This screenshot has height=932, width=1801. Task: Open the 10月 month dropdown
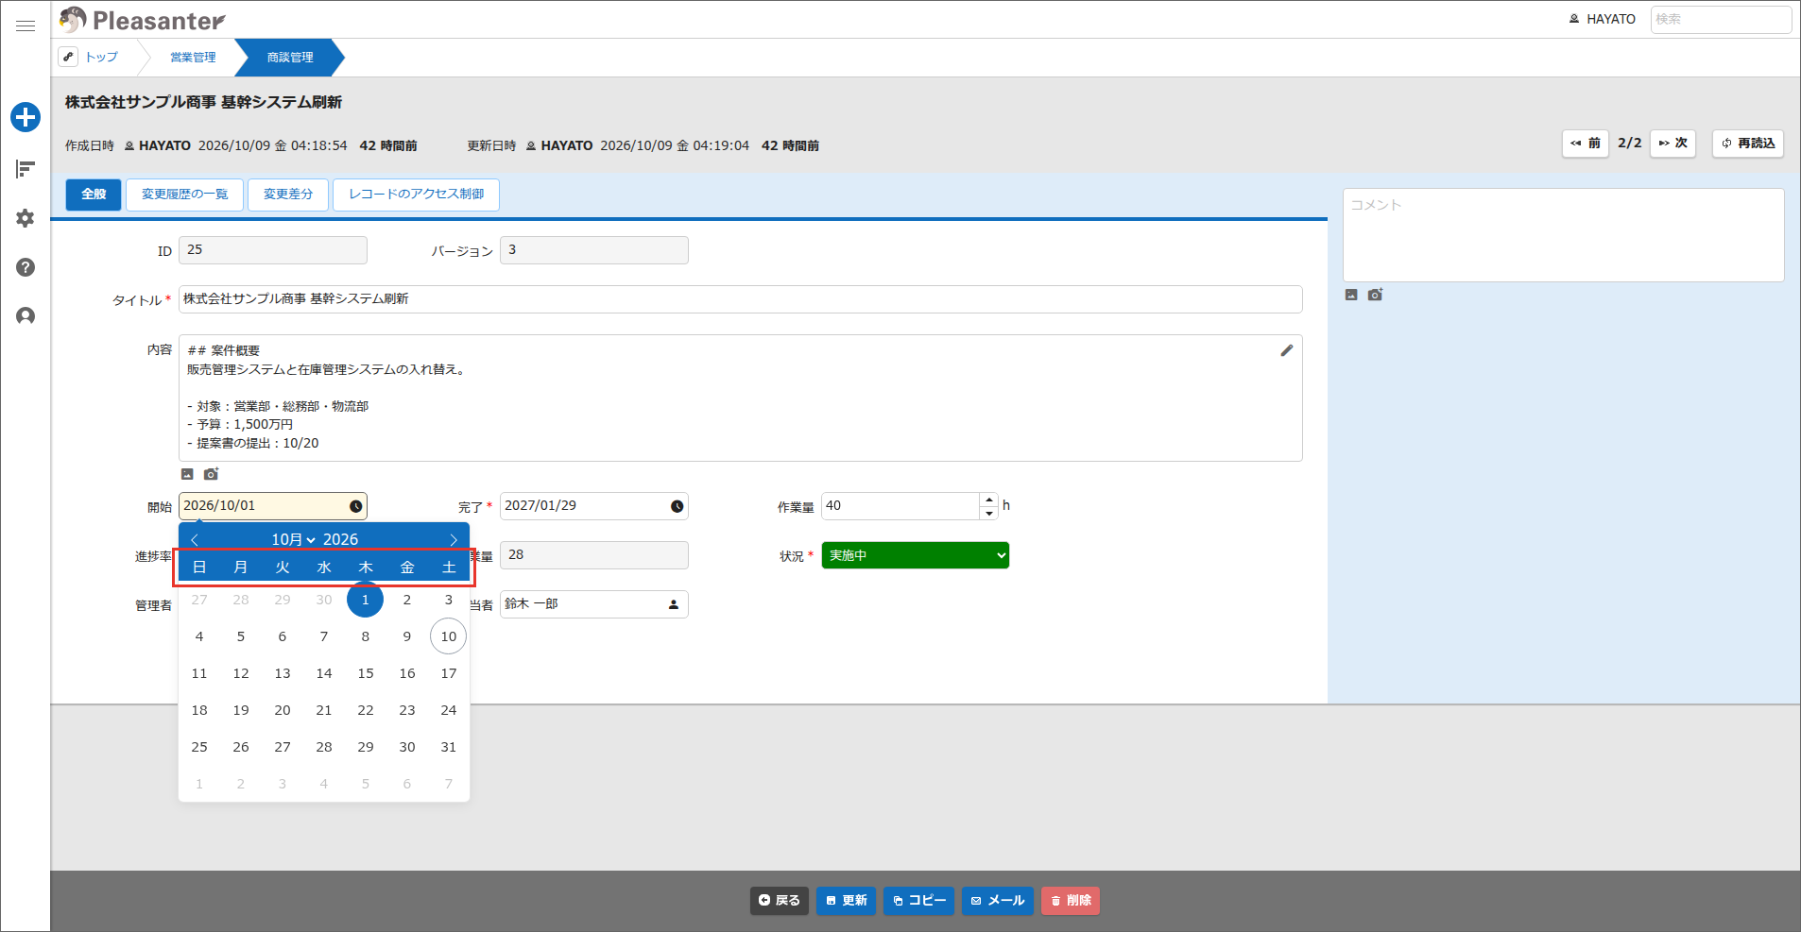(294, 539)
